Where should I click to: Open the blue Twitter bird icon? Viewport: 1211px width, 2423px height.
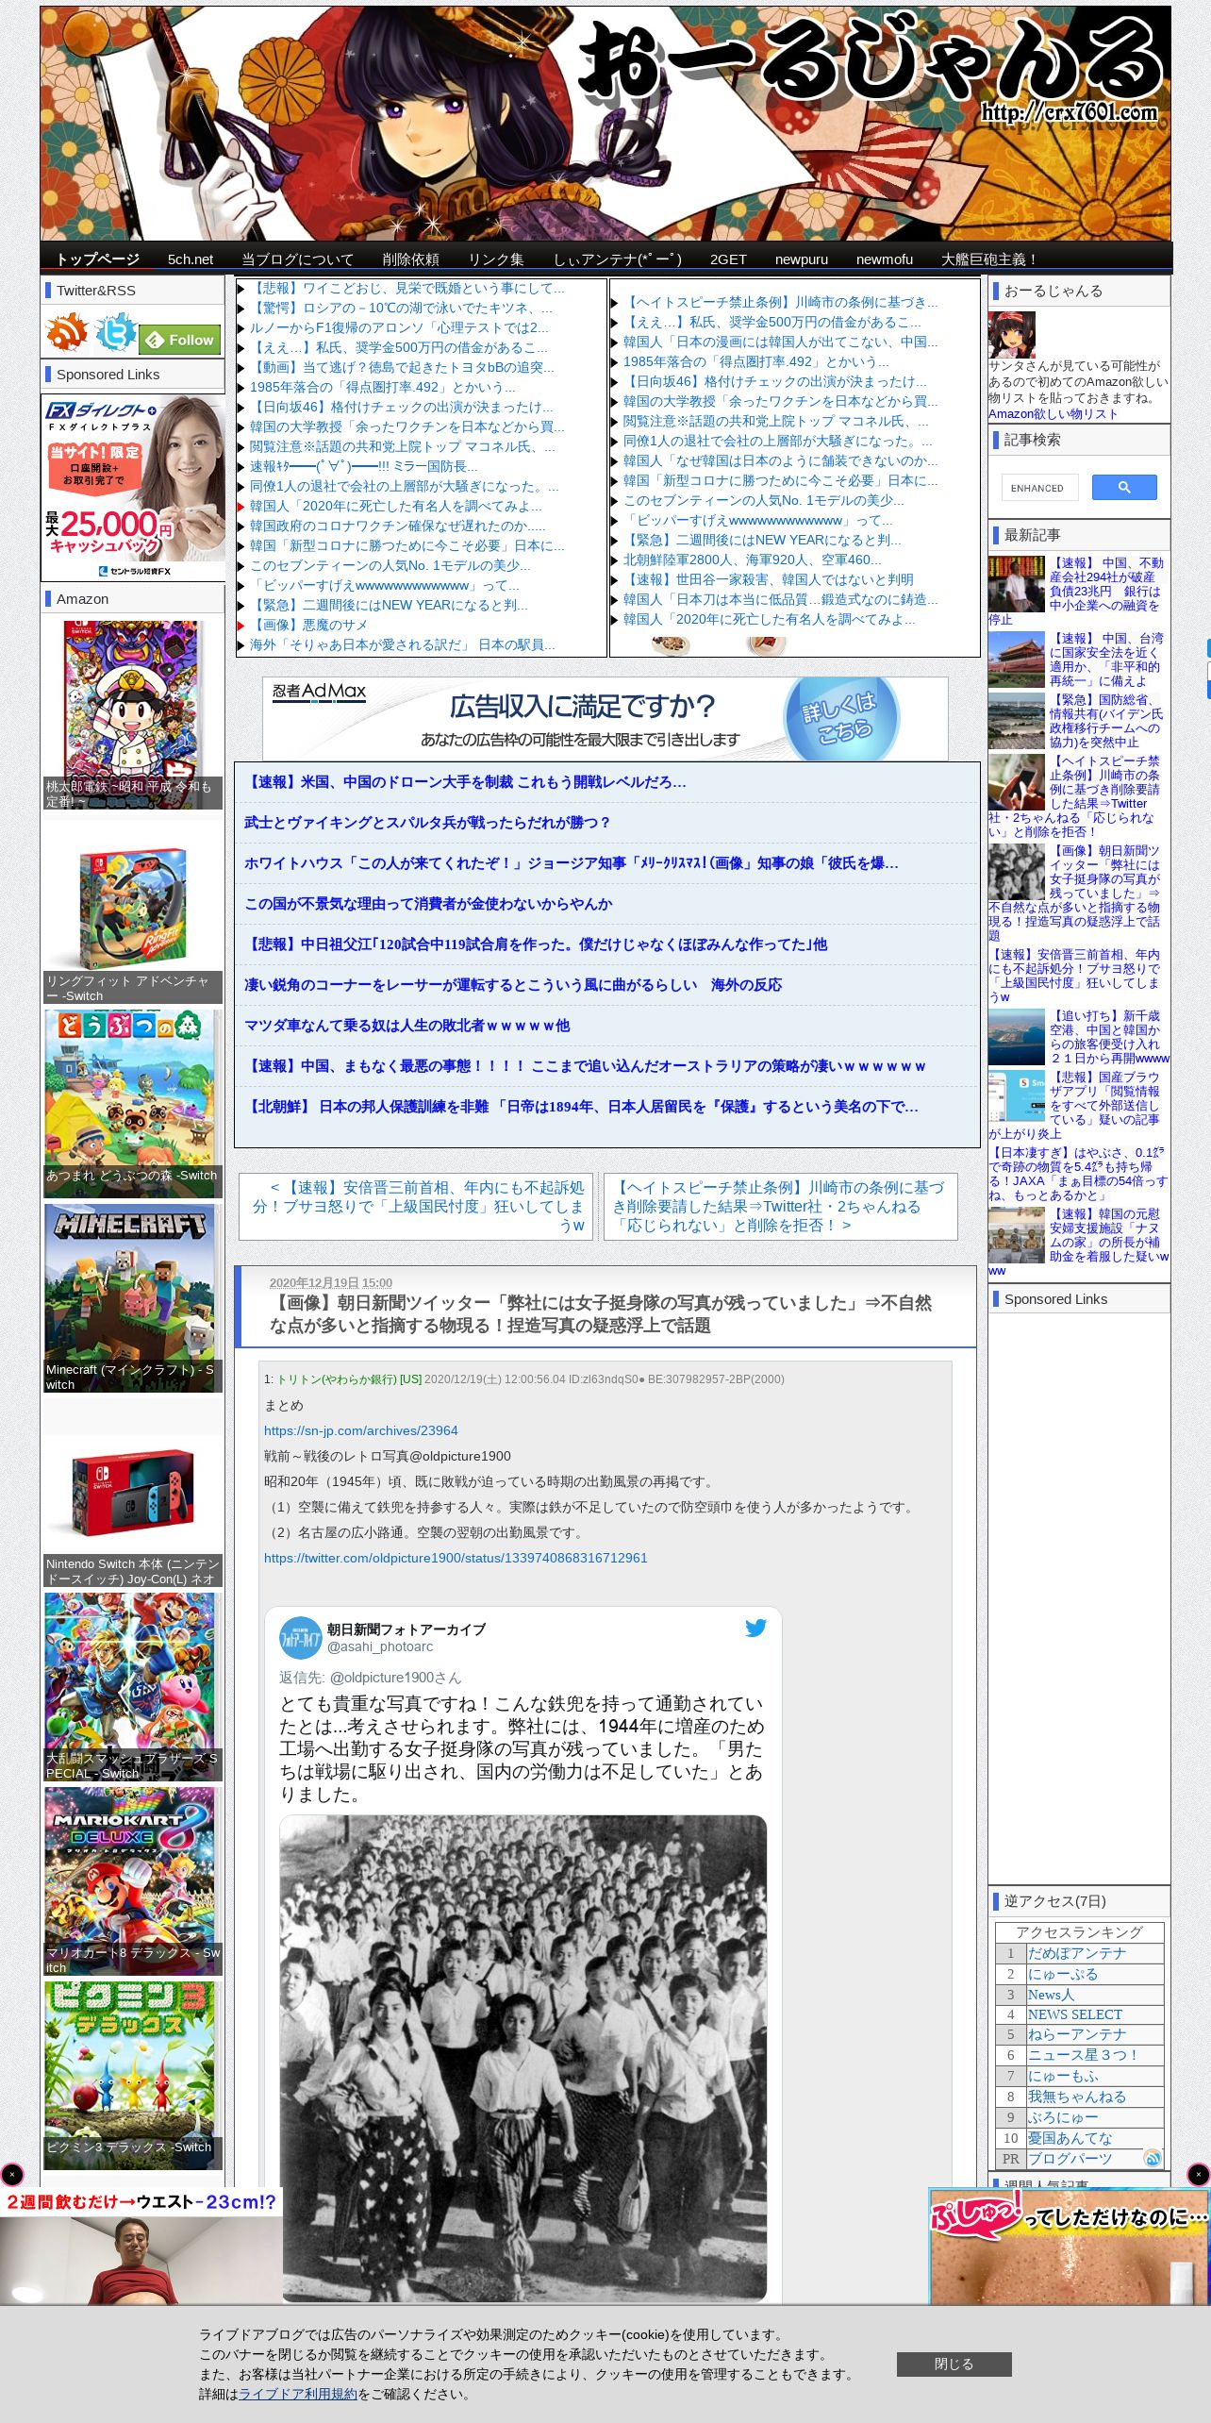115,333
